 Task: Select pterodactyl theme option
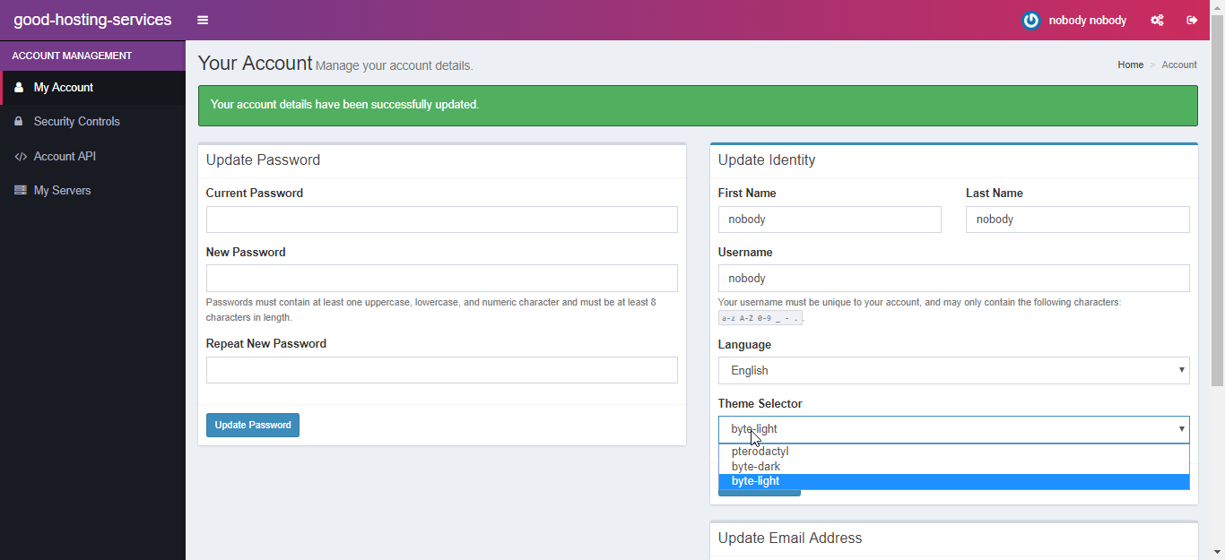(760, 452)
